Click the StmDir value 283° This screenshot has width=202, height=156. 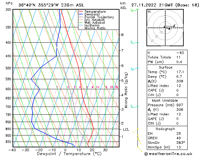click(x=180, y=143)
